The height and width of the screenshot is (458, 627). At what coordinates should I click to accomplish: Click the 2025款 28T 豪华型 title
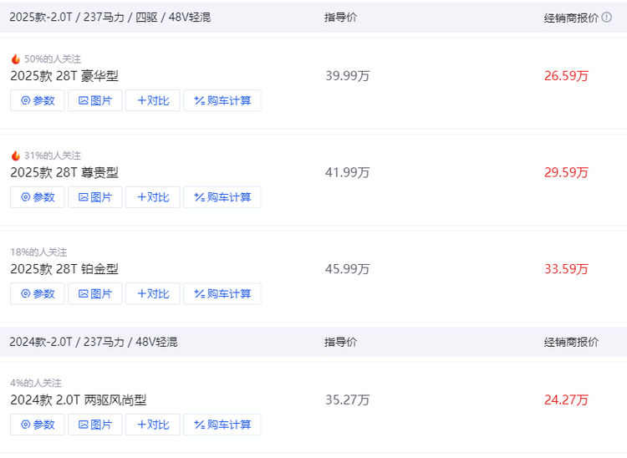pos(64,76)
